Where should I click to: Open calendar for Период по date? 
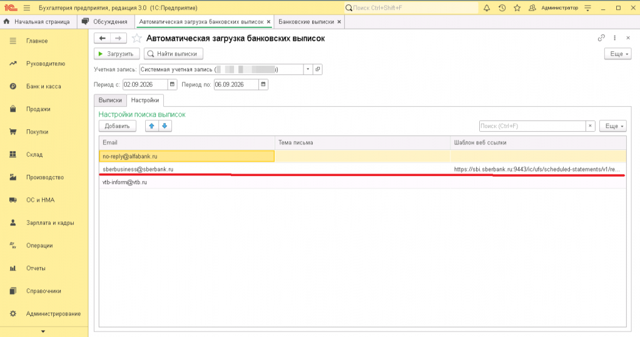[263, 85]
